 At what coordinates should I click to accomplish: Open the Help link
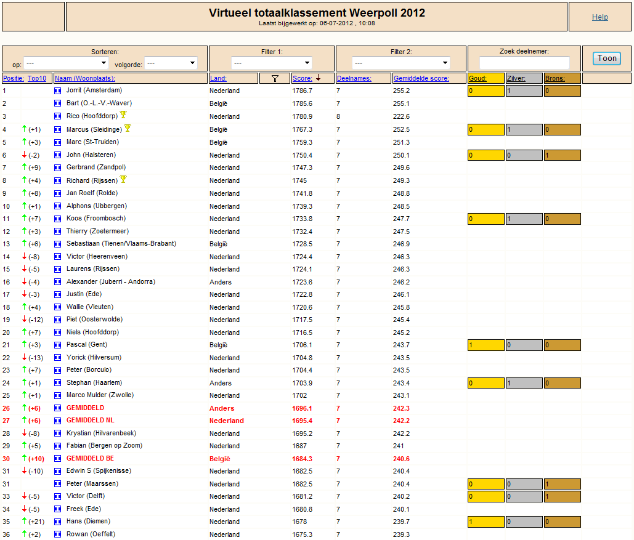click(600, 17)
